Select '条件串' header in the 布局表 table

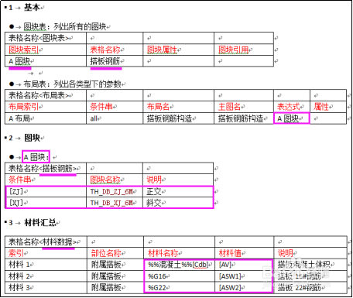(x=101, y=107)
